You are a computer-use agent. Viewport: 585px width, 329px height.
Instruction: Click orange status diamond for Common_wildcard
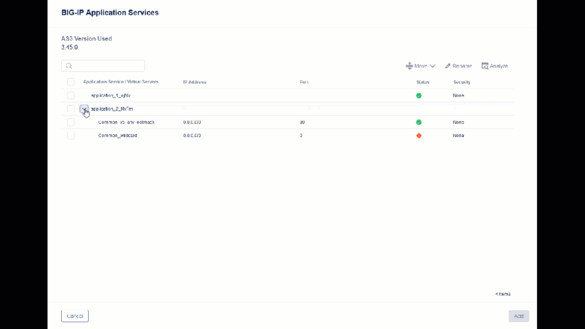[419, 136]
